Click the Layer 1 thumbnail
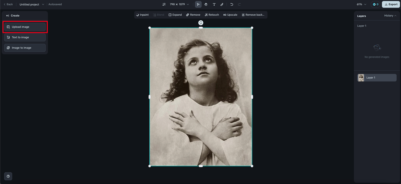This screenshot has height=184, width=401. (x=361, y=78)
